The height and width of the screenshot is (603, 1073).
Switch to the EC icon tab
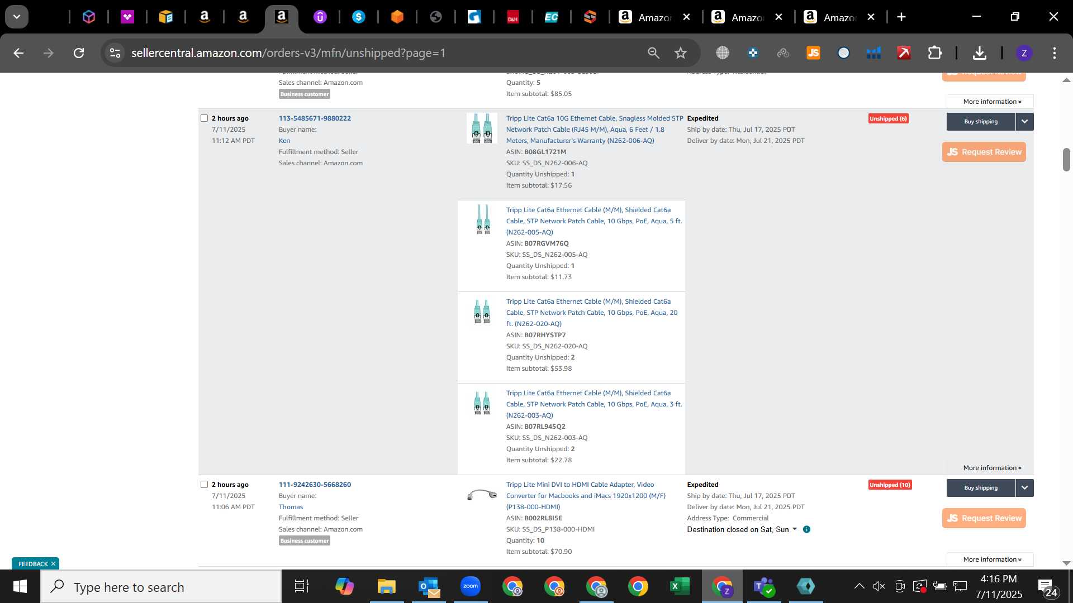point(552,17)
